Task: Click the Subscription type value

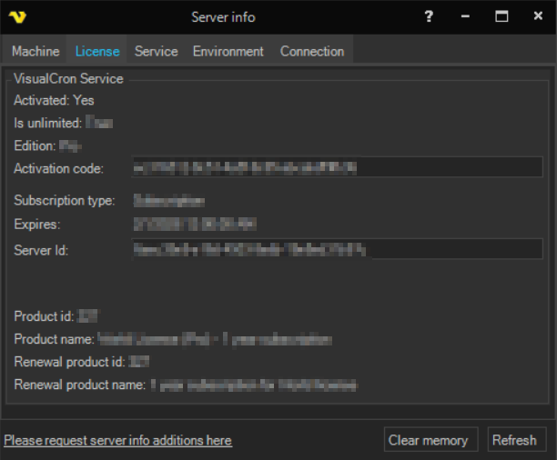Action: 169,200
